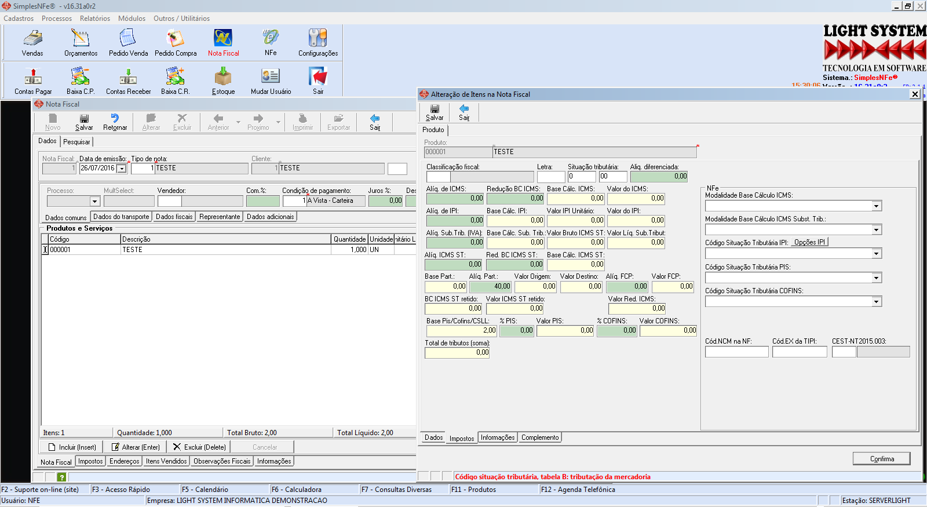Open the Processo dropdown
Viewport: 927px width, 507px height.
95,202
